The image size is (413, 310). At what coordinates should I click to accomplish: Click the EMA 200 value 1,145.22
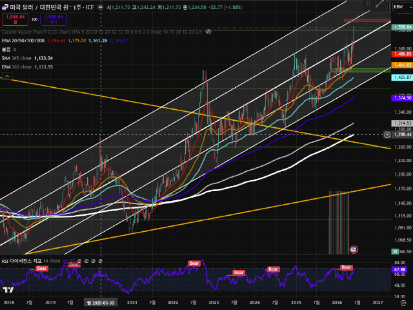click(119, 41)
